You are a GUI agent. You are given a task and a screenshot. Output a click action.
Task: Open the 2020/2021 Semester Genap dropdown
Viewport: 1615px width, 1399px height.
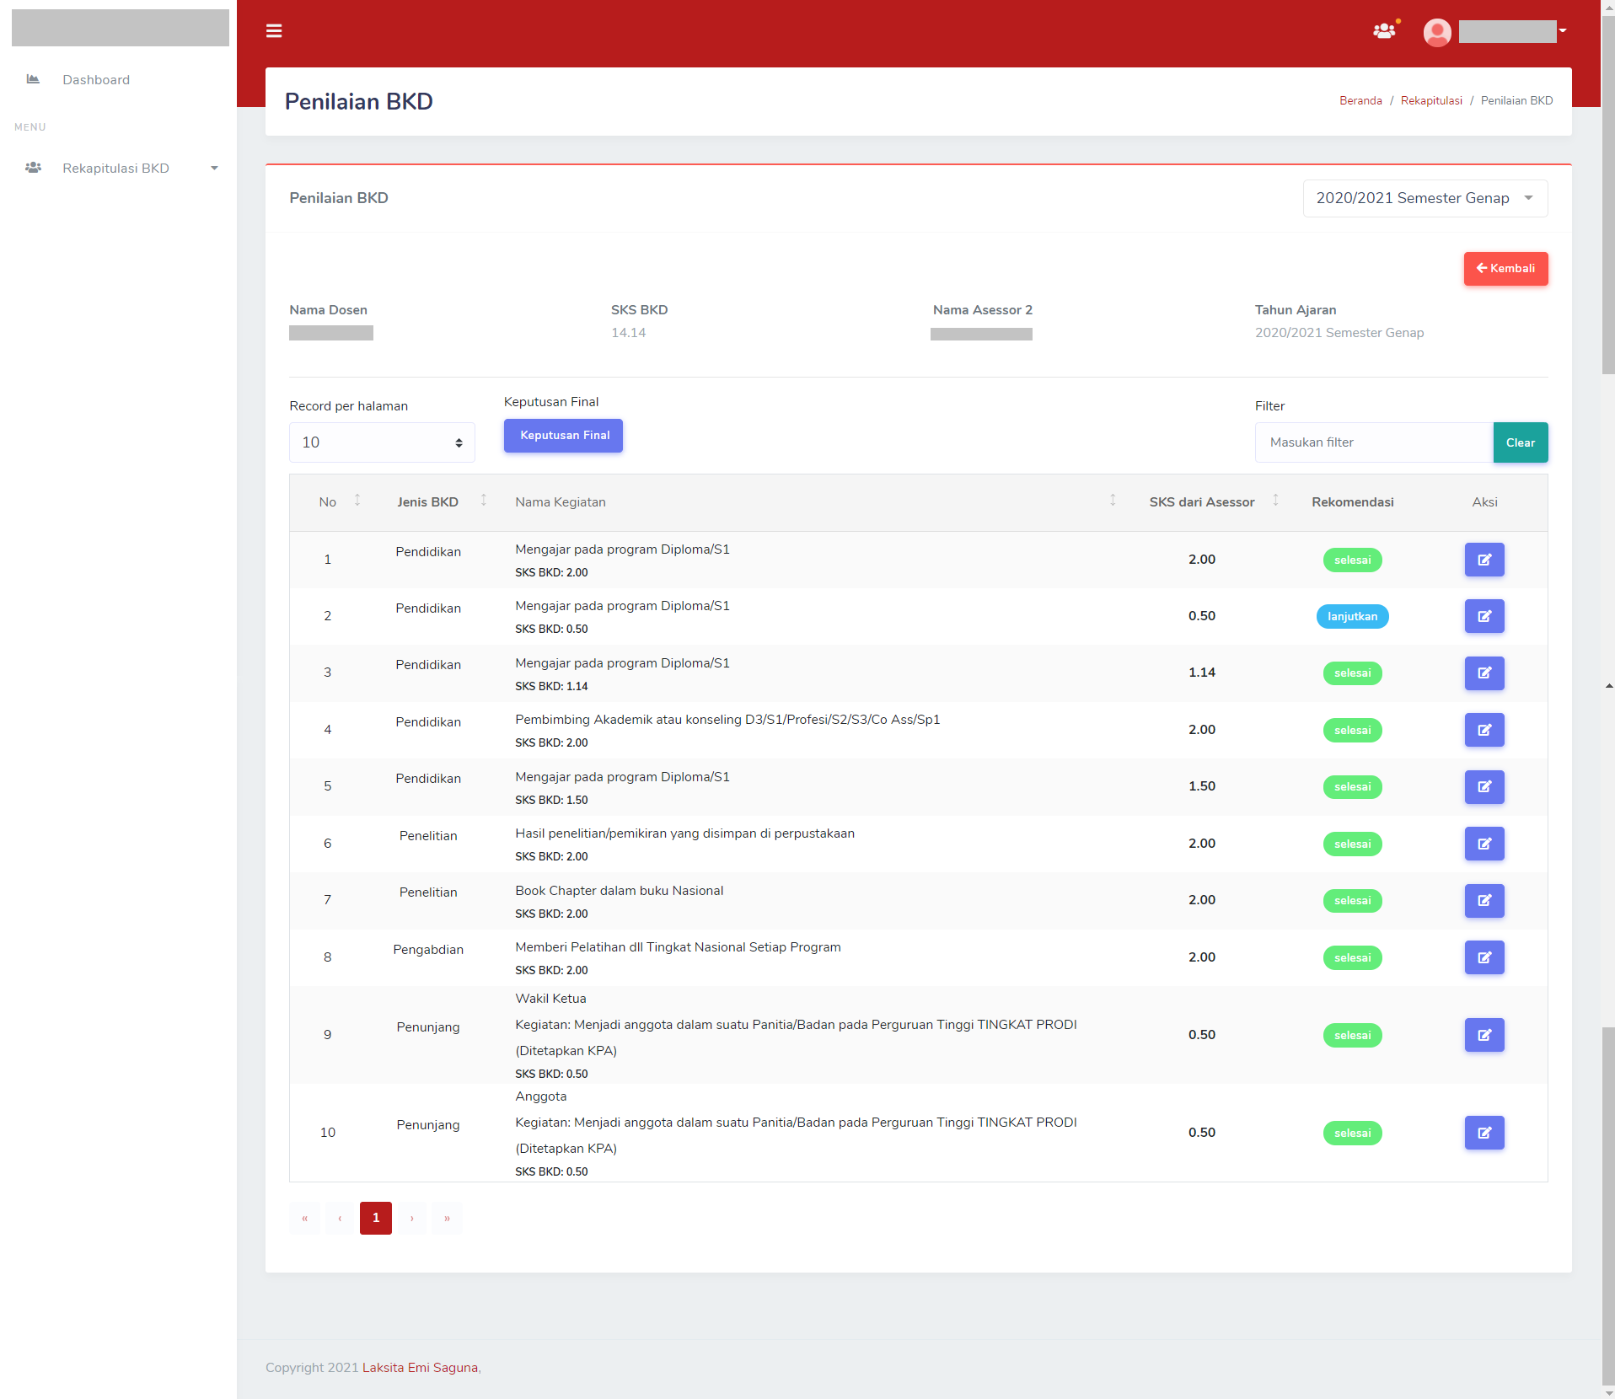point(1425,198)
